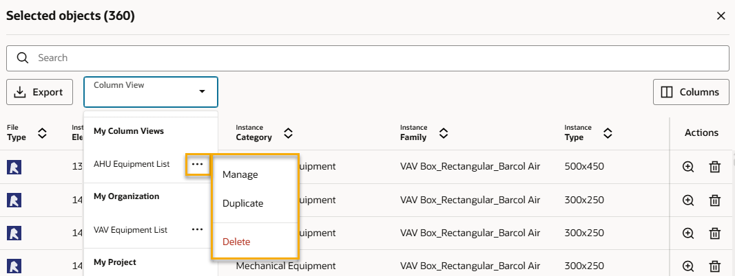Viewport: 735px width, 276px height.
Task: Open the Column View dropdown
Action: point(151,91)
